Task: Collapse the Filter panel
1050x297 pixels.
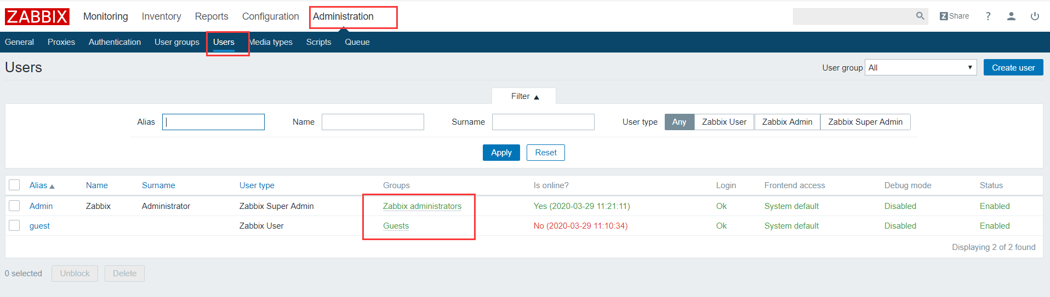Action: tap(524, 96)
